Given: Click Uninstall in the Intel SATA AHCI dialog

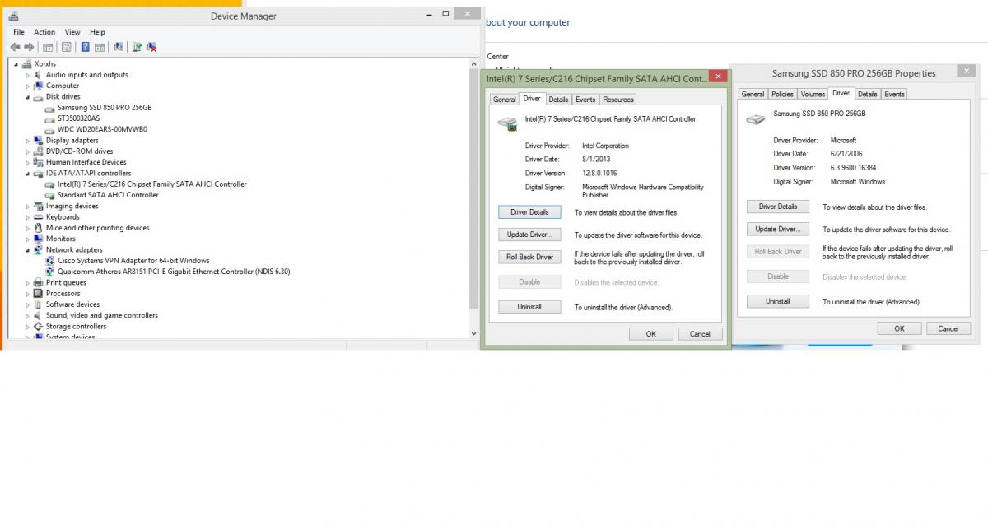Looking at the screenshot, I should [x=529, y=307].
